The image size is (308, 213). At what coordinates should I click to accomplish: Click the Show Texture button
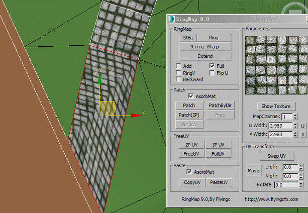pos(276,106)
